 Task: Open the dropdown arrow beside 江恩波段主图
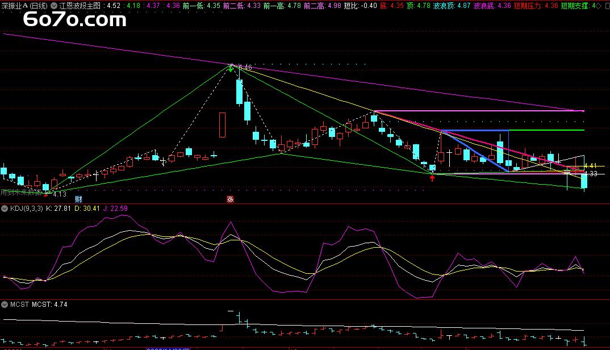pos(54,6)
